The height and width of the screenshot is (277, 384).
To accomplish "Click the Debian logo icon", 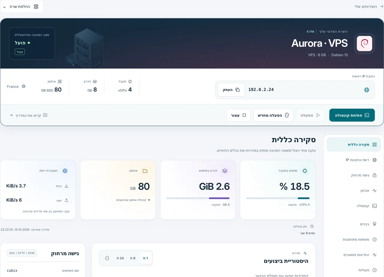I will tap(364, 44).
